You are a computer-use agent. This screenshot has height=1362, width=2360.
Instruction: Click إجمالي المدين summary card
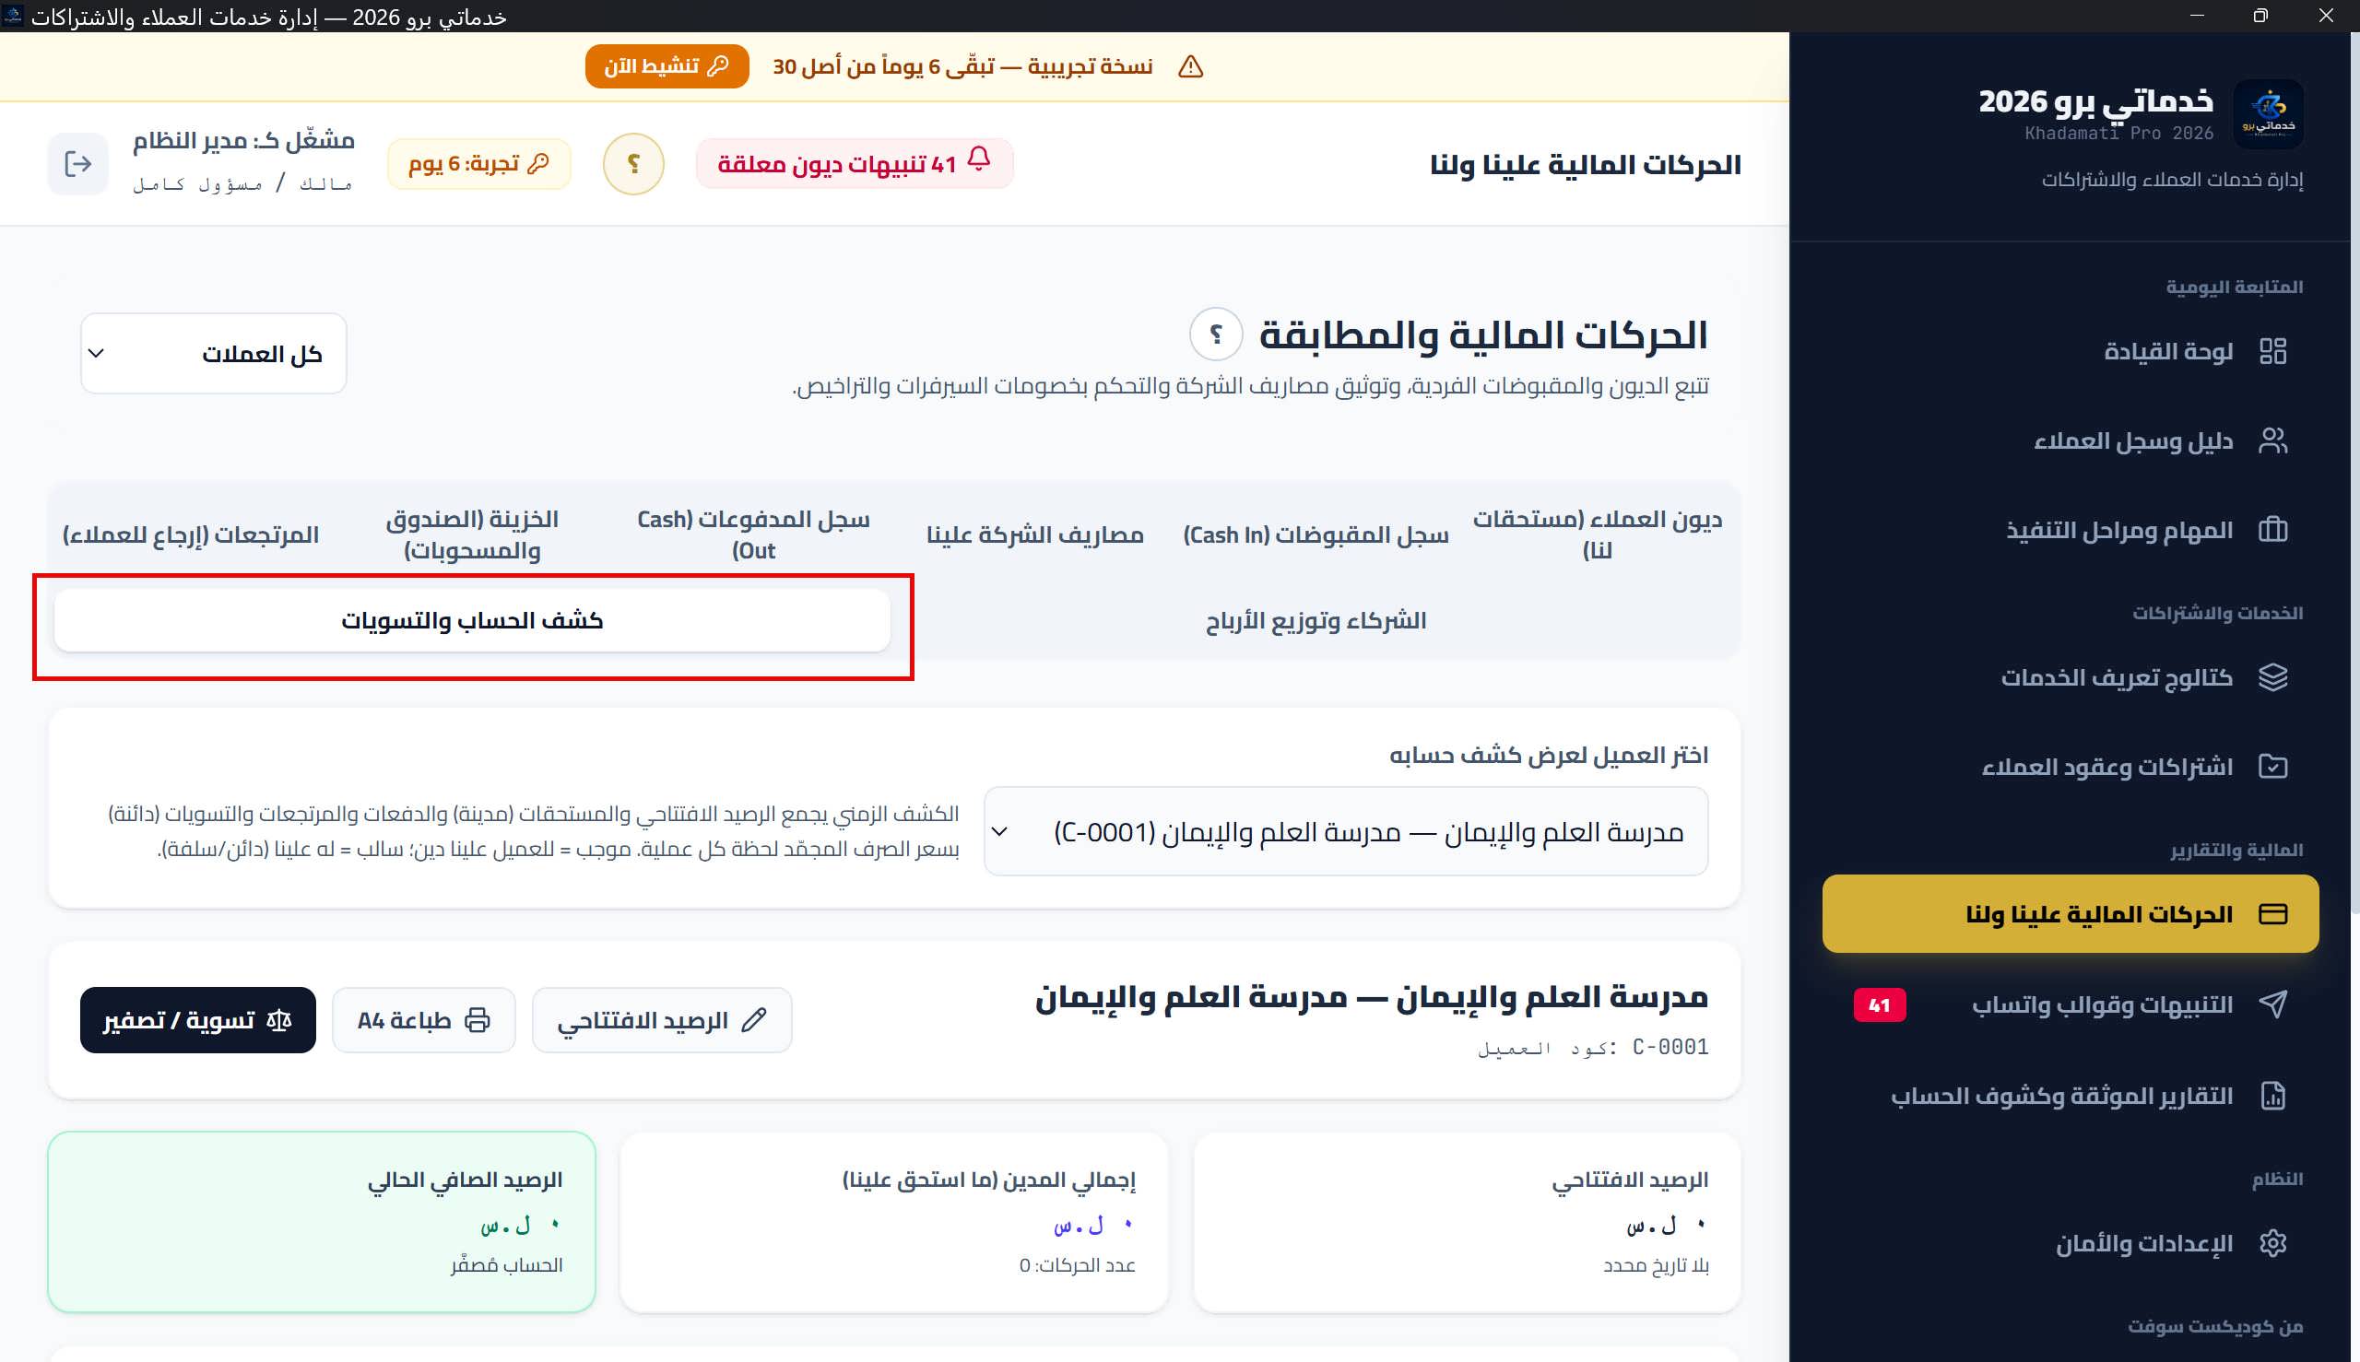[893, 1222]
